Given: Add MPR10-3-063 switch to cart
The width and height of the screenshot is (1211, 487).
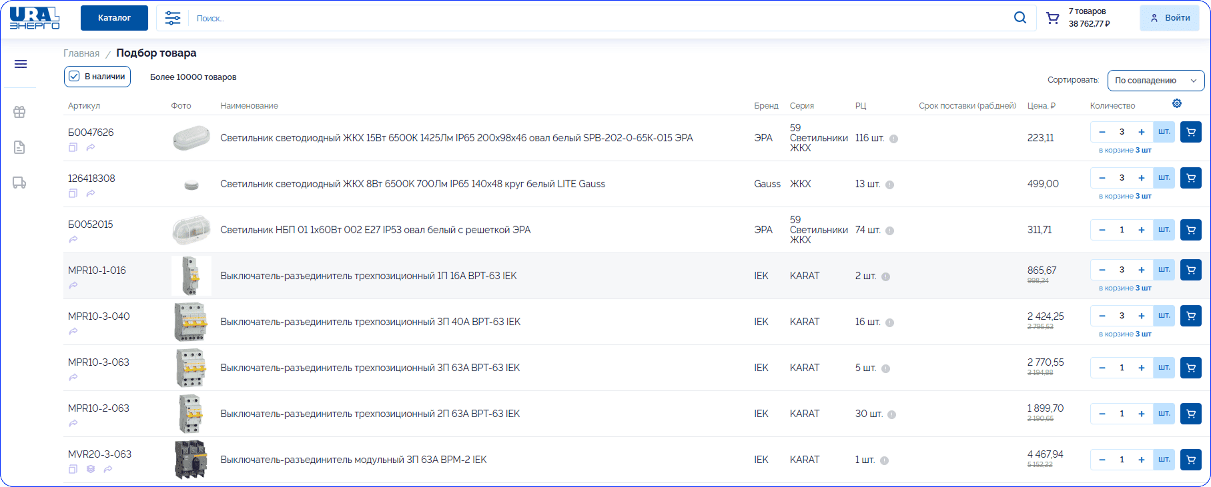Looking at the screenshot, I should coord(1190,368).
